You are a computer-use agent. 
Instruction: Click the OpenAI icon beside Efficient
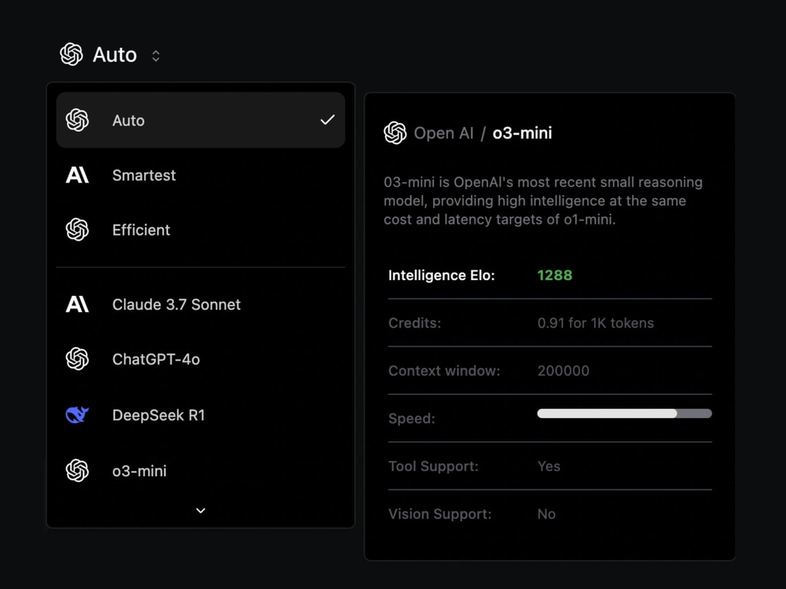pos(77,230)
